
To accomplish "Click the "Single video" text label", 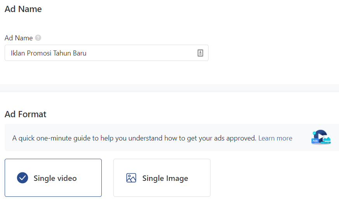I will tap(55, 179).
